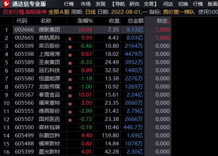218x156 pixels.
Task: Switch to the 研究 tab
Action: (x=134, y=4)
